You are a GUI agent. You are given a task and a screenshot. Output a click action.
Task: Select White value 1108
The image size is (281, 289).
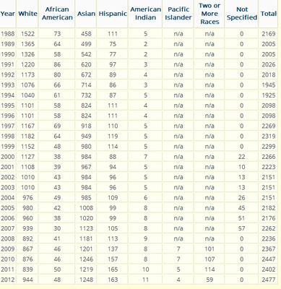[27, 167]
